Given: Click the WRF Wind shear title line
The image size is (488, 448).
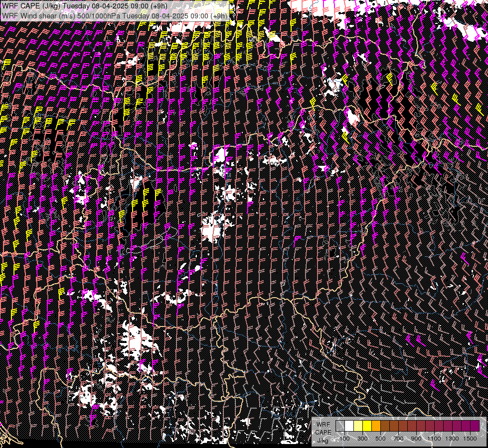Looking at the screenshot, I should [115, 15].
